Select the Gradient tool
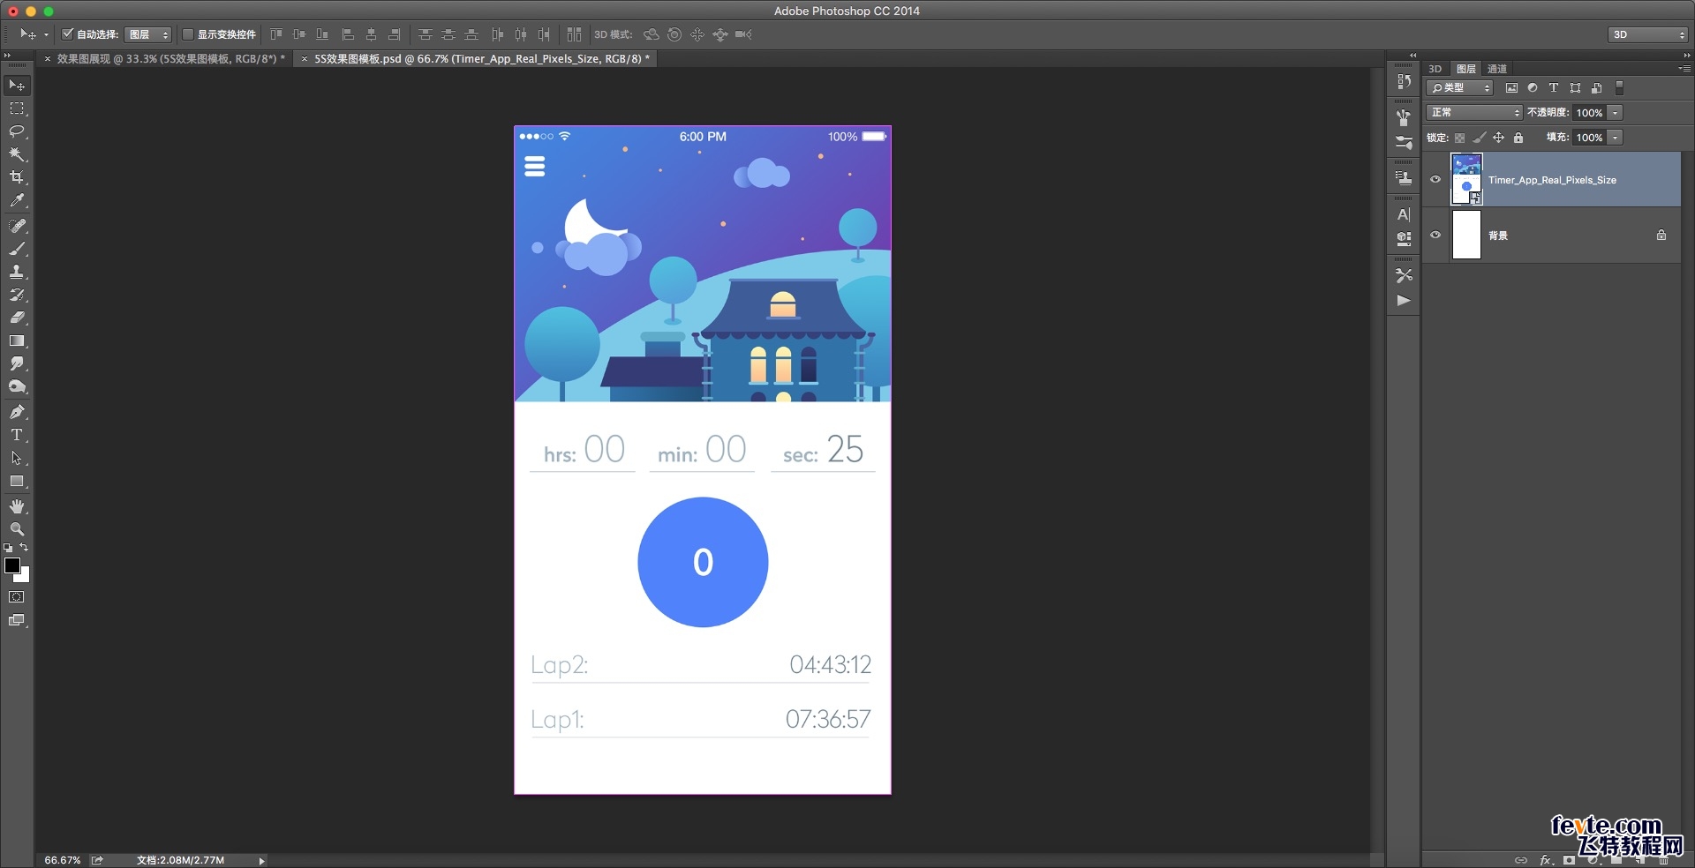The image size is (1695, 868). pyautogui.click(x=17, y=340)
